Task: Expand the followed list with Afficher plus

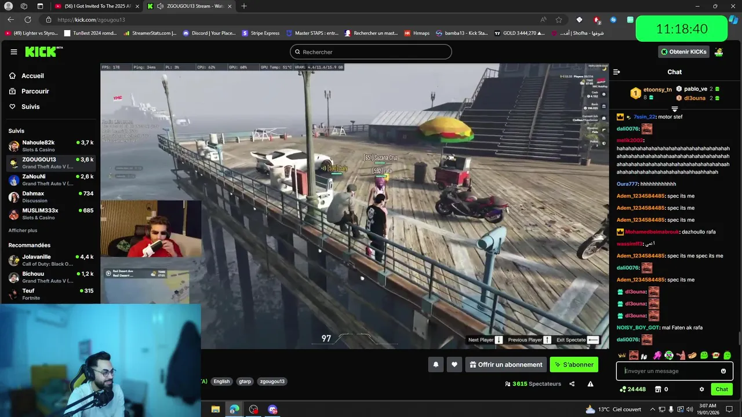Action: (23, 231)
